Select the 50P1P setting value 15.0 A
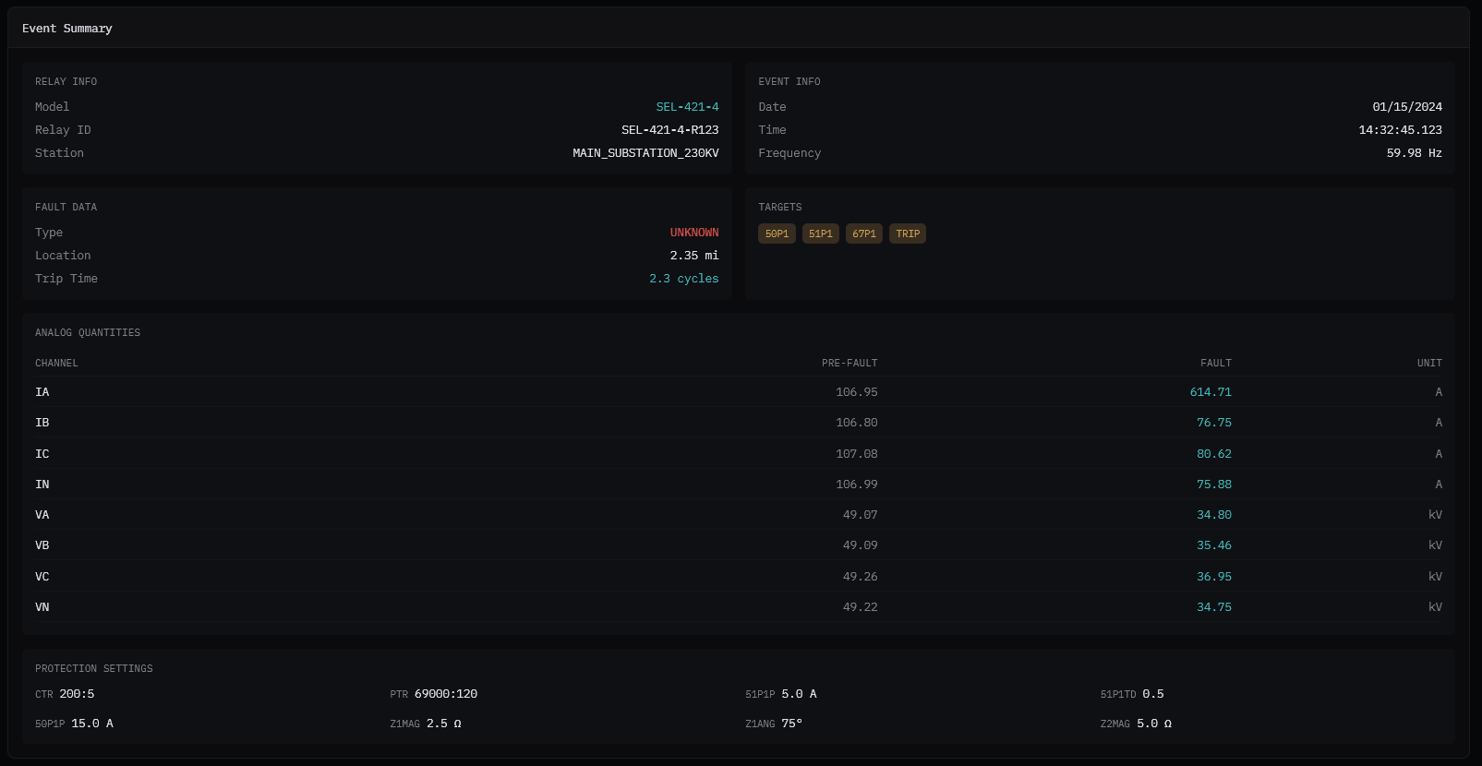Image resolution: width=1482 pixels, height=766 pixels. 92,724
